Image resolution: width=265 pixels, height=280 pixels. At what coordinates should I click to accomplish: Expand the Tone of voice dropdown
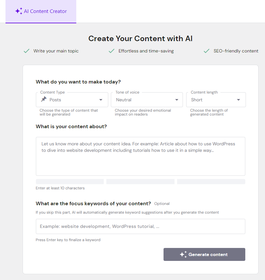[x=177, y=100]
